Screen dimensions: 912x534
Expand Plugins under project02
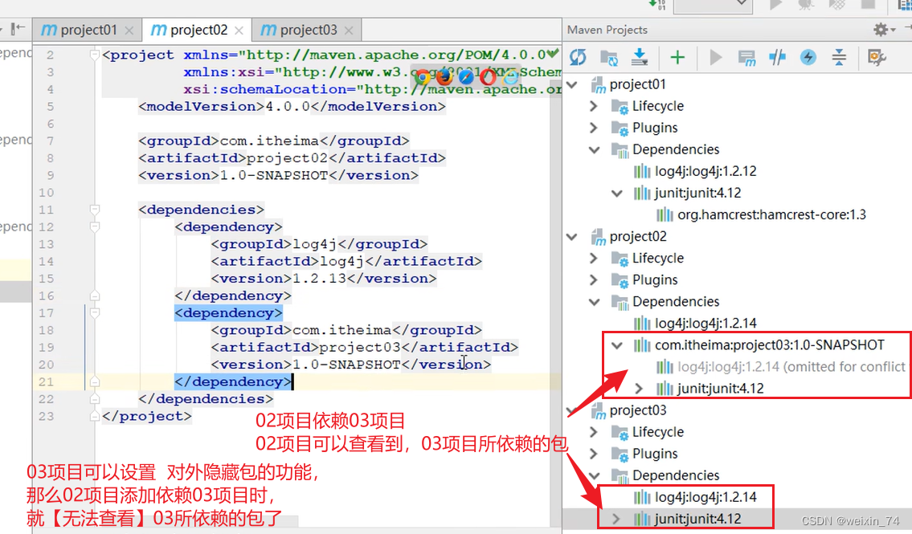point(594,280)
